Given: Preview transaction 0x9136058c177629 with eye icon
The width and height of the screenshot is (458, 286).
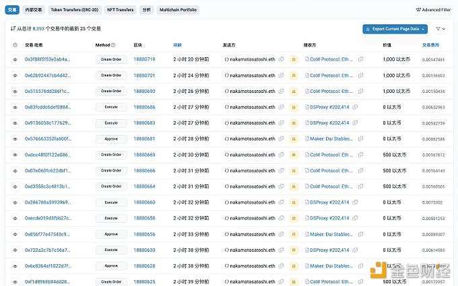Looking at the screenshot, I should coord(15,123).
